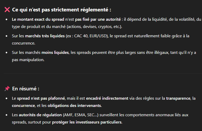The image size is (202, 131).
Task: Click the bold words 'moins liquides'
Action: tap(55, 53)
